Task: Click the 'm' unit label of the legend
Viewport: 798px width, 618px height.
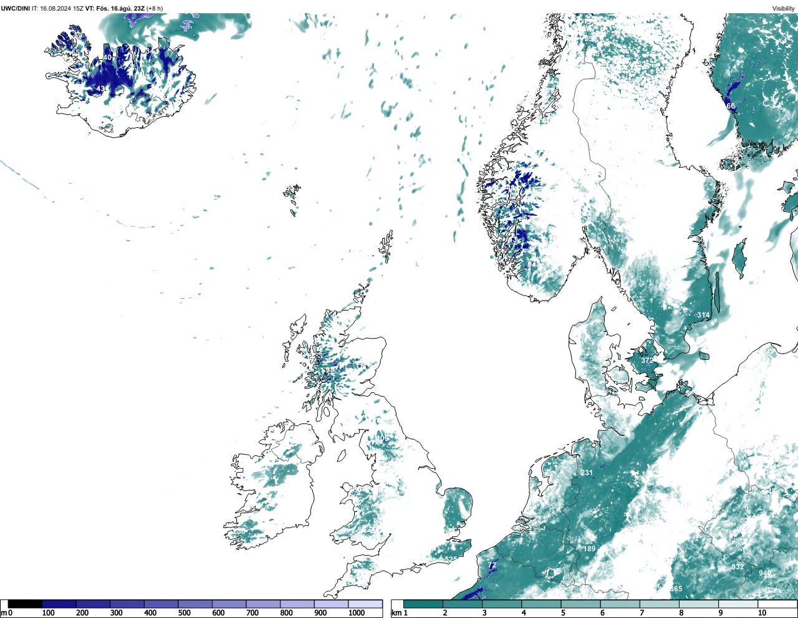Action: coord(4,613)
